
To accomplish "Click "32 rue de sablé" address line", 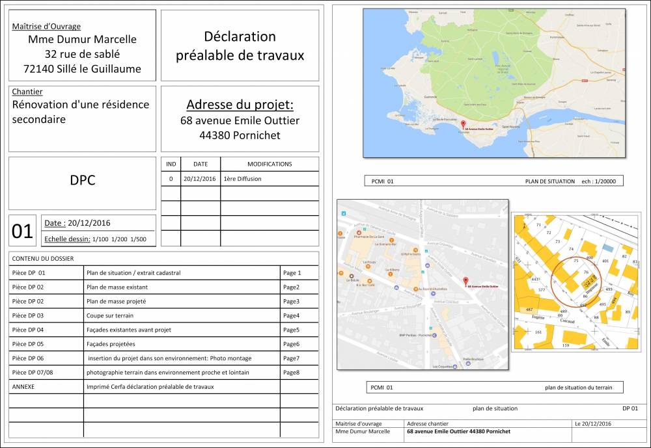I will click(82, 54).
